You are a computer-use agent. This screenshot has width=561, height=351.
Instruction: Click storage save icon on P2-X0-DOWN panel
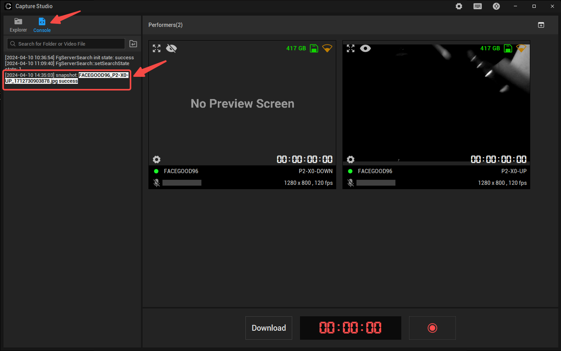[x=314, y=48]
